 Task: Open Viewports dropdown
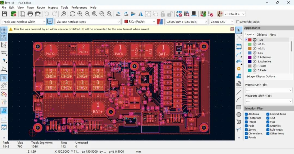pyautogui.click(x=268, y=101)
